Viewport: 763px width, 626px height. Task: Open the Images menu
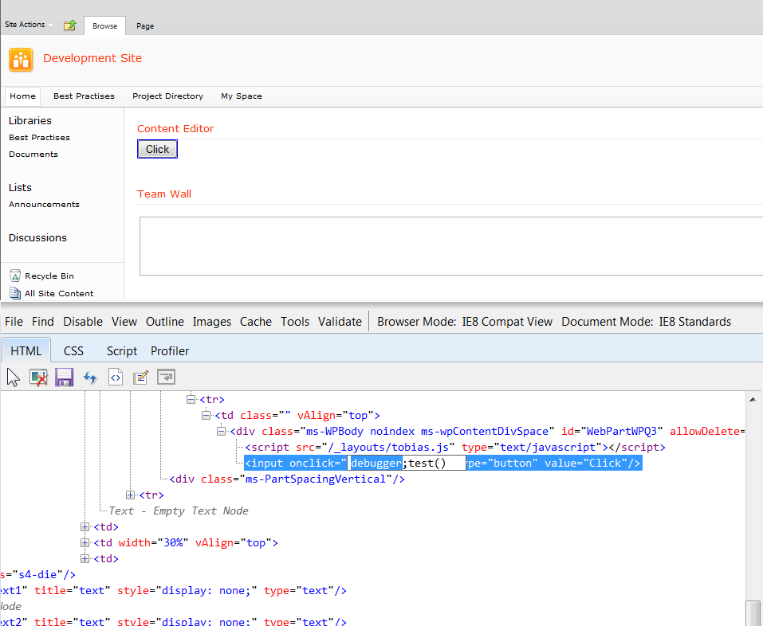211,321
